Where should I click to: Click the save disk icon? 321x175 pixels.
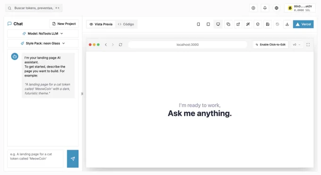268,24
